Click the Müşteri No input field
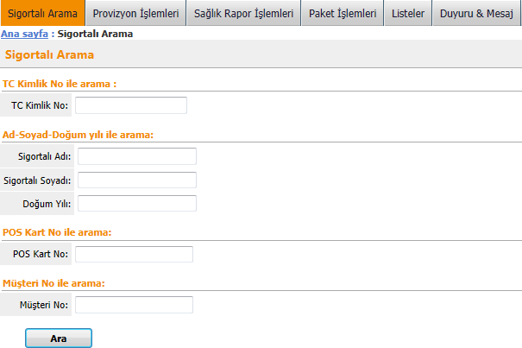The image size is (522, 348). (x=134, y=305)
